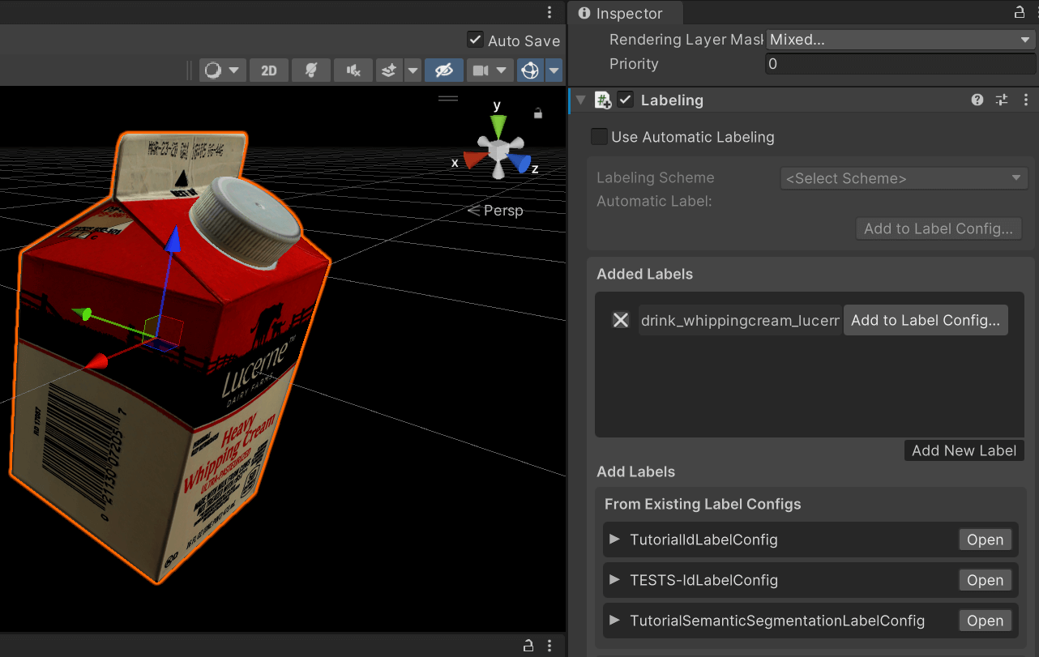The width and height of the screenshot is (1039, 657).
Task: Toggle hidden objects visibility eye icon
Action: (x=443, y=70)
